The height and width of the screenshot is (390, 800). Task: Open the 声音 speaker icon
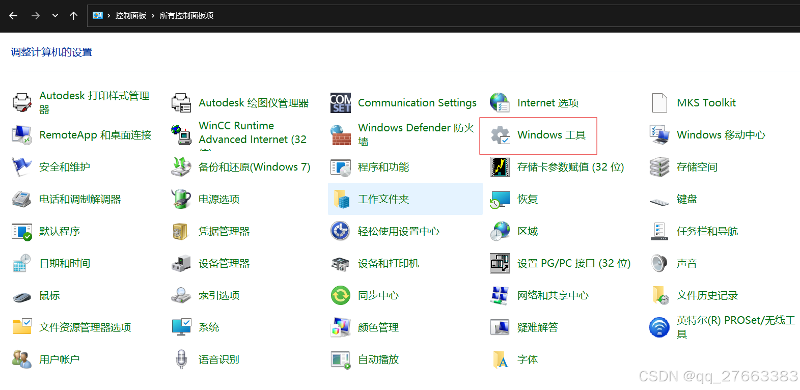pos(659,263)
